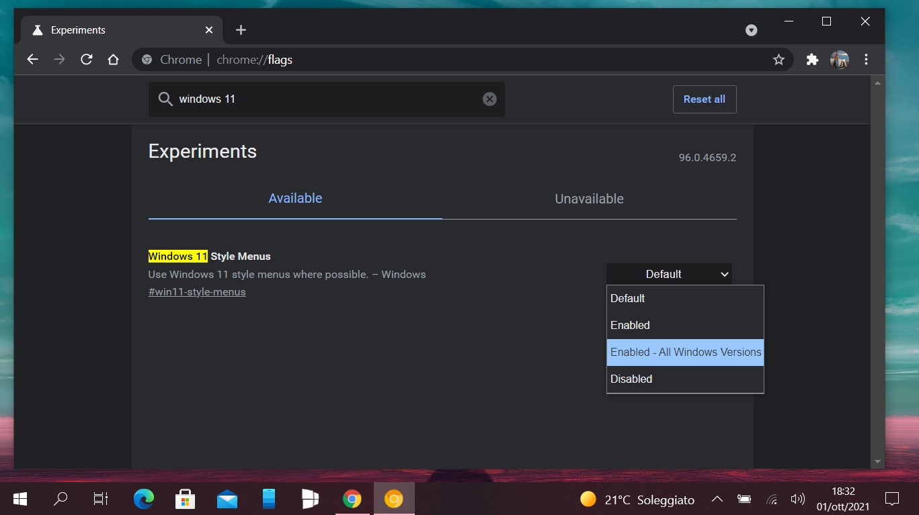Choose Enabled - All Windows Versions
The width and height of the screenshot is (919, 515).
[x=685, y=353]
